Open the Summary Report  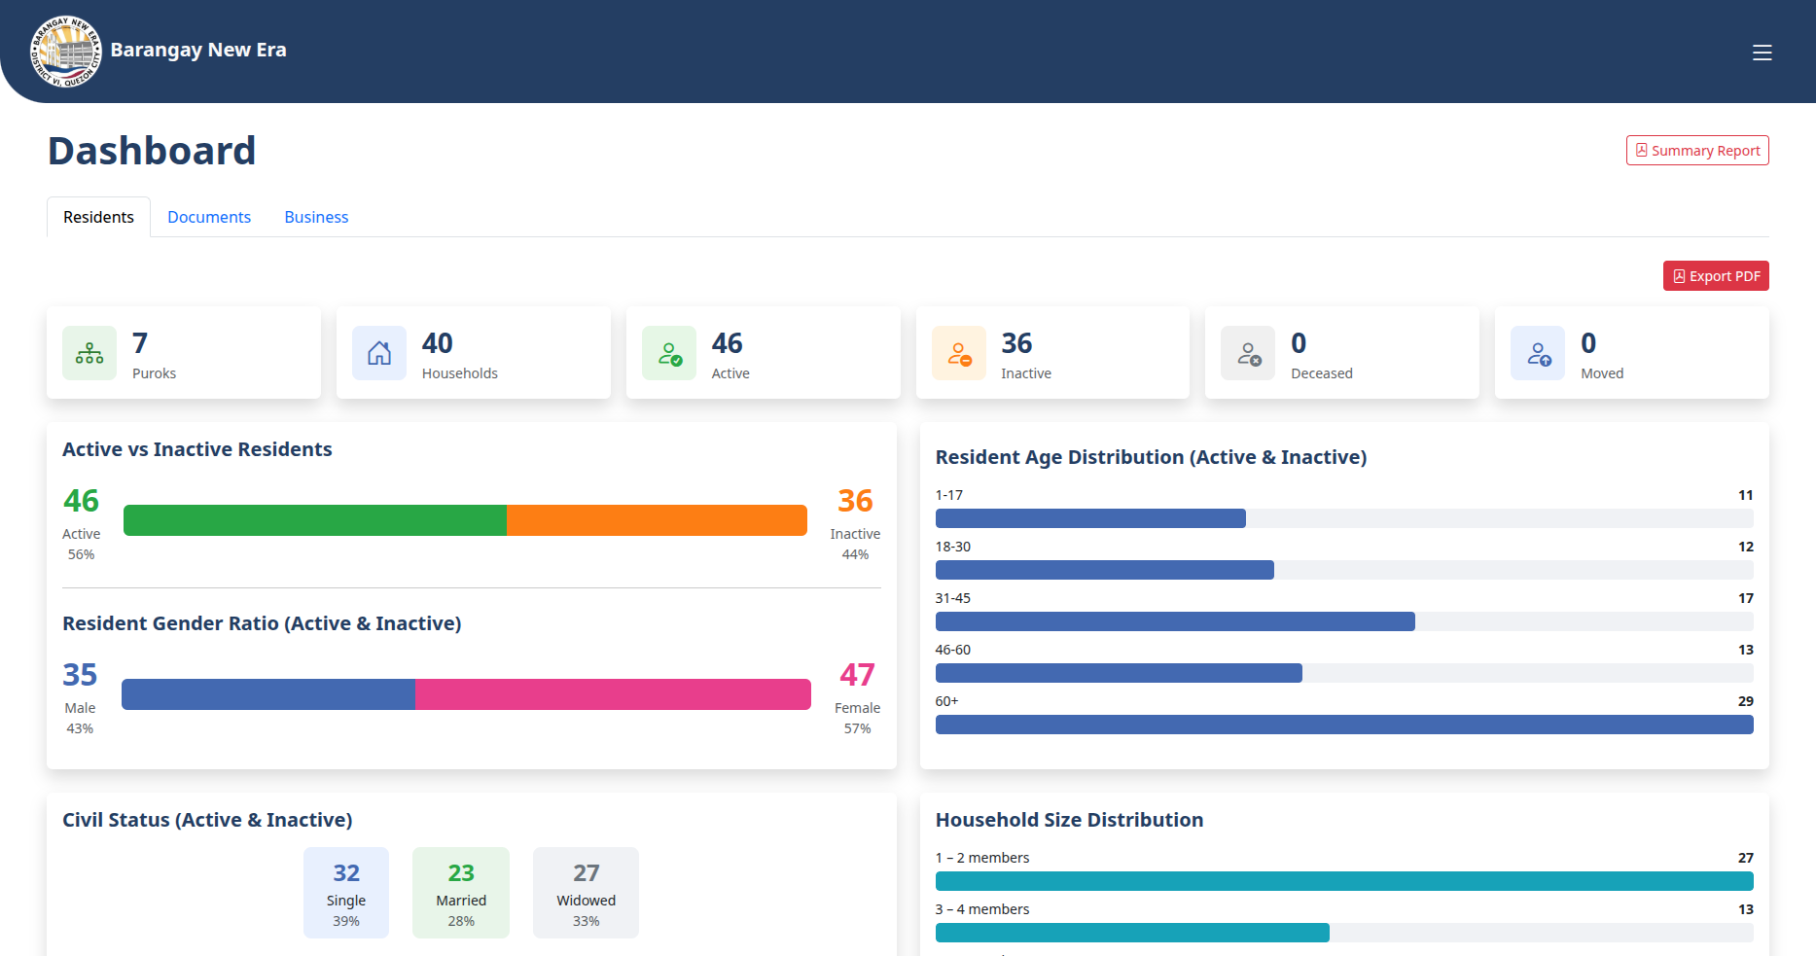tap(1697, 151)
